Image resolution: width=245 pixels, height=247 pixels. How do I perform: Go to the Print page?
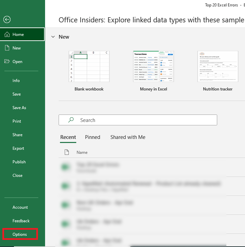(17, 121)
